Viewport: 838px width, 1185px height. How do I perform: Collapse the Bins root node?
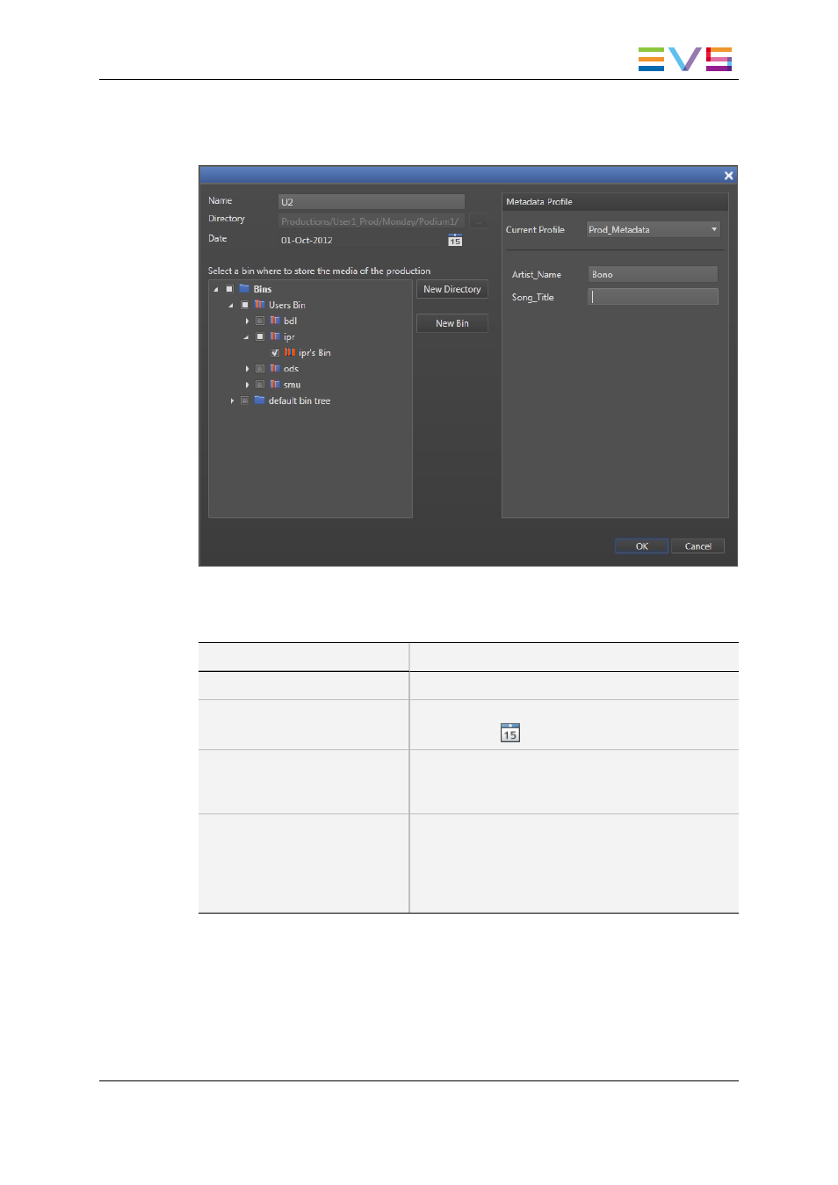point(216,290)
